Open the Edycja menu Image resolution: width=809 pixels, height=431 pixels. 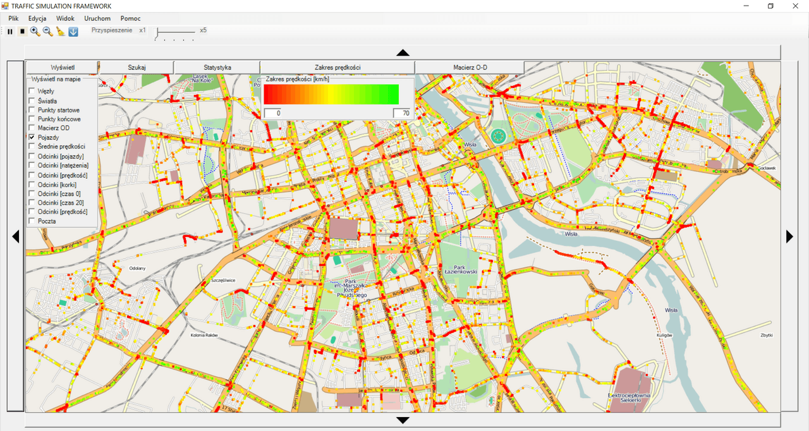pos(37,18)
